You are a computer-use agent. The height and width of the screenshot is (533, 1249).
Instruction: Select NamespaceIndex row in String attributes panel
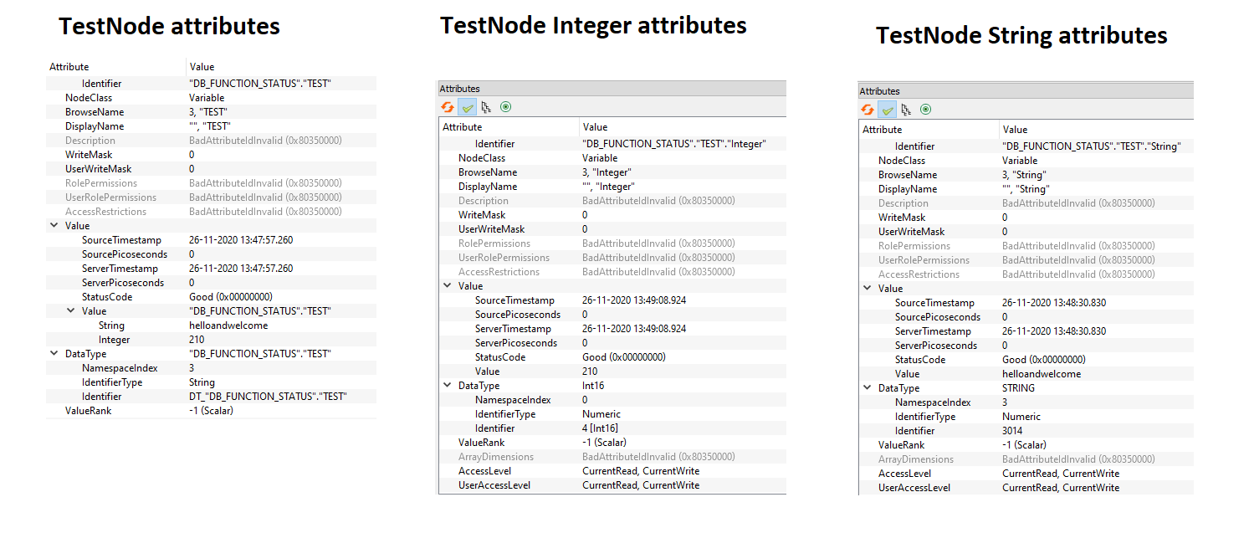click(x=1026, y=402)
